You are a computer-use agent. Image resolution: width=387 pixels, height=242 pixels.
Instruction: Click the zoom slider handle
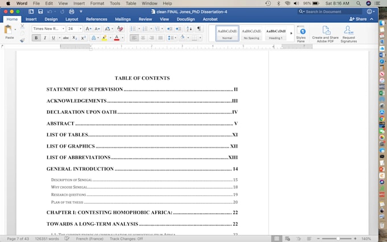(x=338, y=239)
